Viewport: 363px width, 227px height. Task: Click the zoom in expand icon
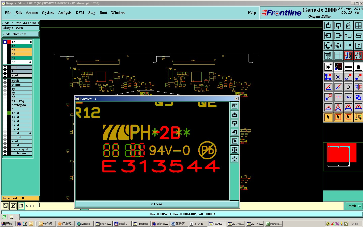pyautogui.click(x=328, y=46)
